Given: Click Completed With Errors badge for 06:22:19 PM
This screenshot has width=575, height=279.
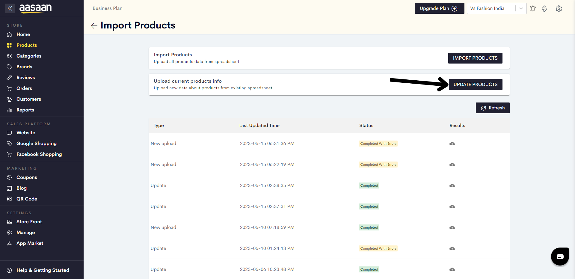Looking at the screenshot, I should pyautogui.click(x=378, y=165).
